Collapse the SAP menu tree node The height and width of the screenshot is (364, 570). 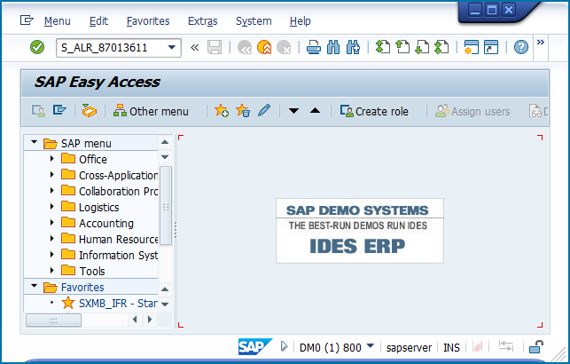pyautogui.click(x=34, y=143)
